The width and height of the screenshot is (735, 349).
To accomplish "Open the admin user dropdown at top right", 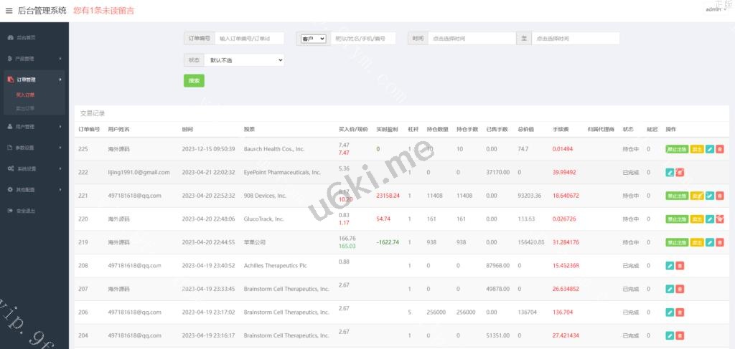I will [716, 9].
